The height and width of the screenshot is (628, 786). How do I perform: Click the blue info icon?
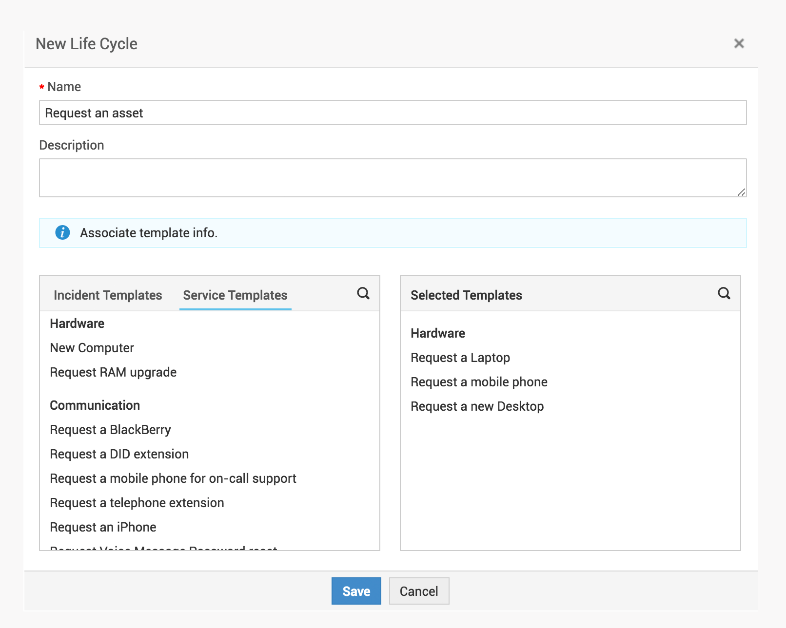coord(62,233)
